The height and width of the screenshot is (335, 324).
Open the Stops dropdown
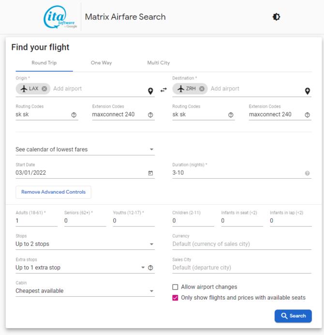click(85, 244)
